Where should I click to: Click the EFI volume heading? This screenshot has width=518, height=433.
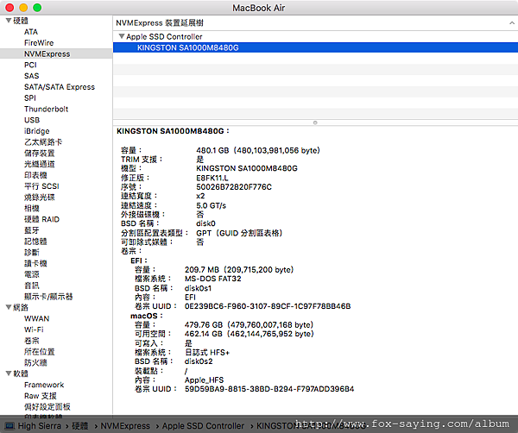click(x=139, y=260)
